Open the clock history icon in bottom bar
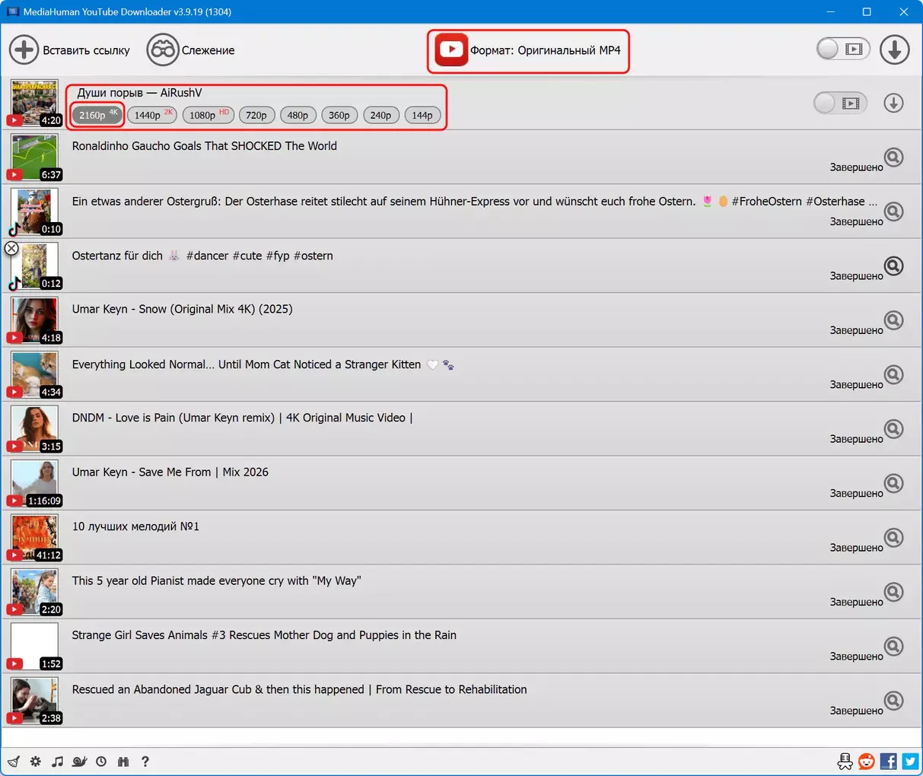This screenshot has height=776, width=923. click(x=101, y=762)
